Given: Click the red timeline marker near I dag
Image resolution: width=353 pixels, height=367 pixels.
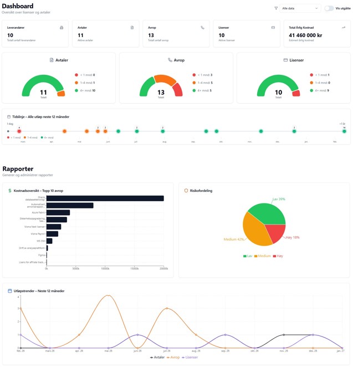Looking at the screenshot, I should tap(19, 131).
